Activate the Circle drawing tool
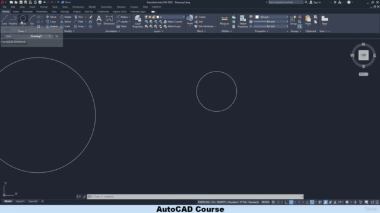This screenshot has width=380, height=213. (x=23, y=20)
